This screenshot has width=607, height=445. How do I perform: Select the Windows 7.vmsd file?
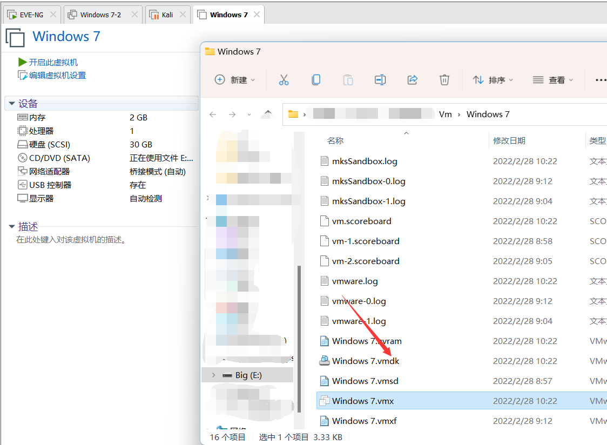365,381
